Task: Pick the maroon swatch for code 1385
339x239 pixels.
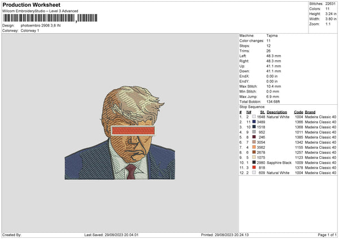Action: coord(254,137)
